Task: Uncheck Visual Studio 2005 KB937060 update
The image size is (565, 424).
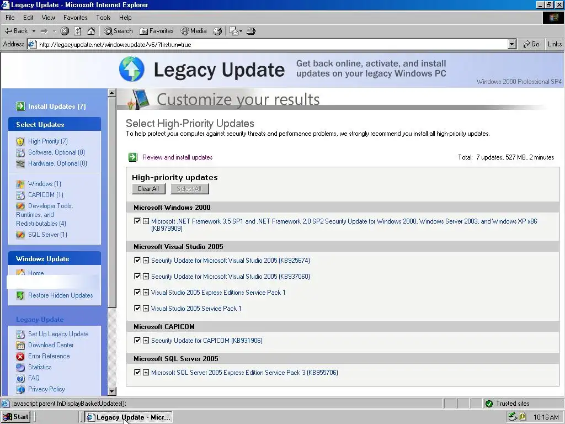Action: [x=137, y=276]
